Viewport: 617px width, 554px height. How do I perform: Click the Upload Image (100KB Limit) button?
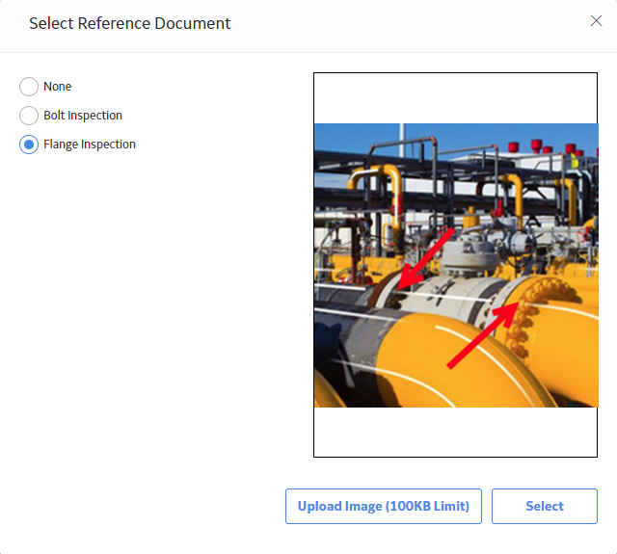click(384, 506)
